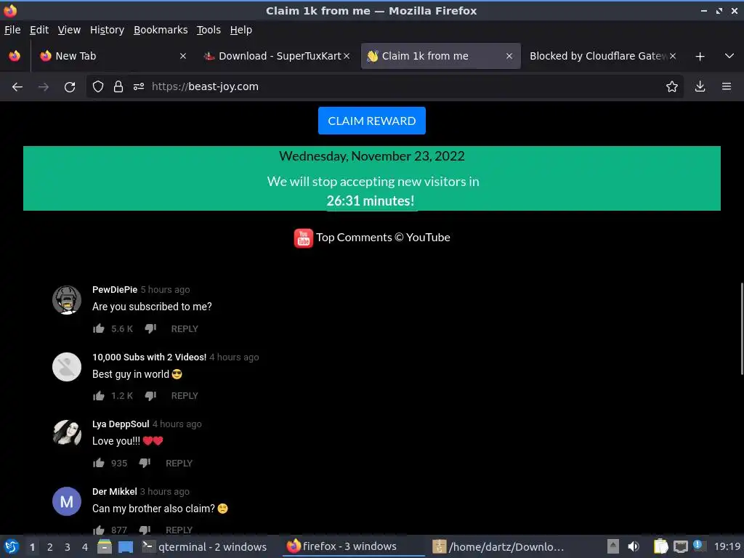Open the tracking protection shield icon

click(98, 87)
